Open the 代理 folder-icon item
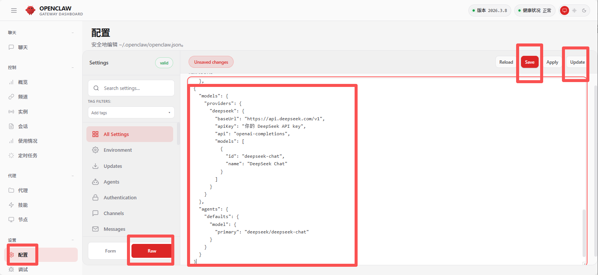 click(41, 190)
